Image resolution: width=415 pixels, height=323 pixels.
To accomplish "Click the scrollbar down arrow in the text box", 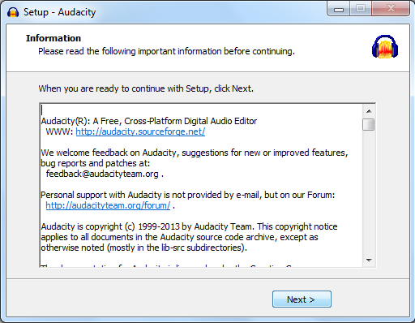I will click(369, 261).
